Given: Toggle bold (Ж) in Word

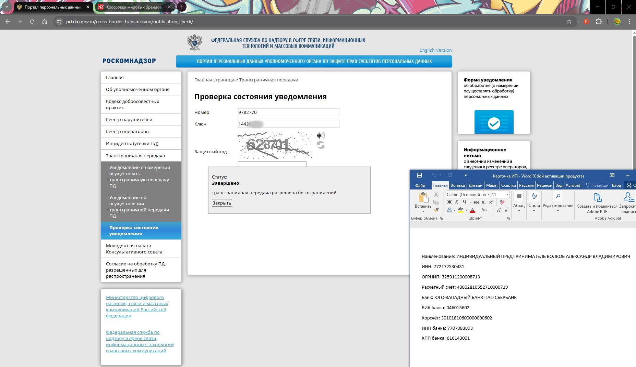Looking at the screenshot, I should [x=449, y=202].
